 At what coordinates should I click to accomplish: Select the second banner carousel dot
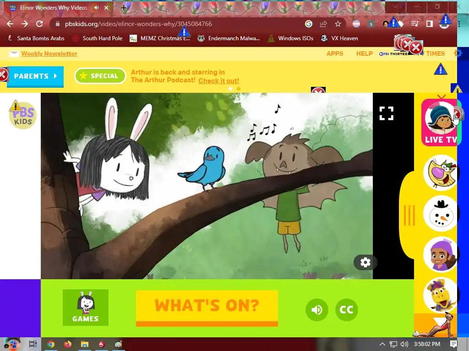238,89
